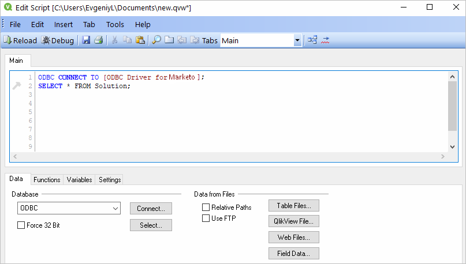Open the Edit menu
Image resolution: width=466 pixels, height=264 pixels.
point(38,24)
